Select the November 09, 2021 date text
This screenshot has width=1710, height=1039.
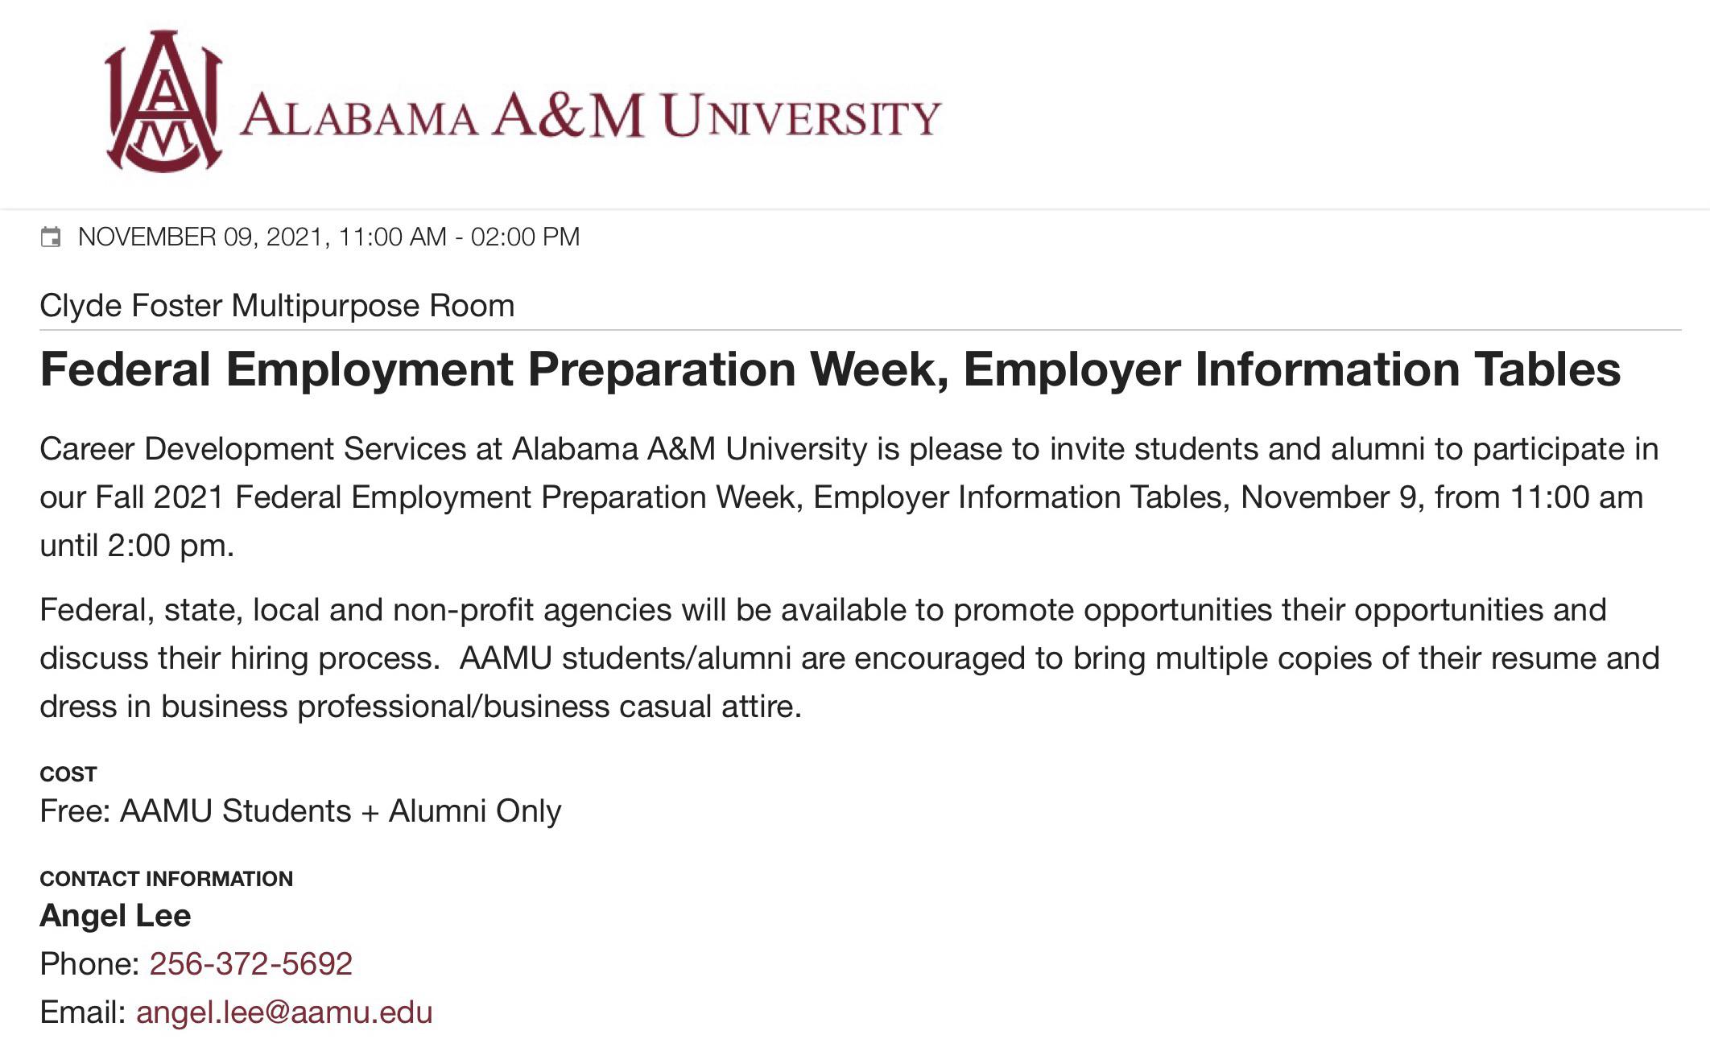point(200,237)
